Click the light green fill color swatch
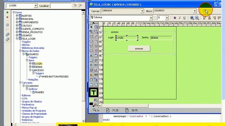This screenshot has width=225, height=126. coord(91,100)
